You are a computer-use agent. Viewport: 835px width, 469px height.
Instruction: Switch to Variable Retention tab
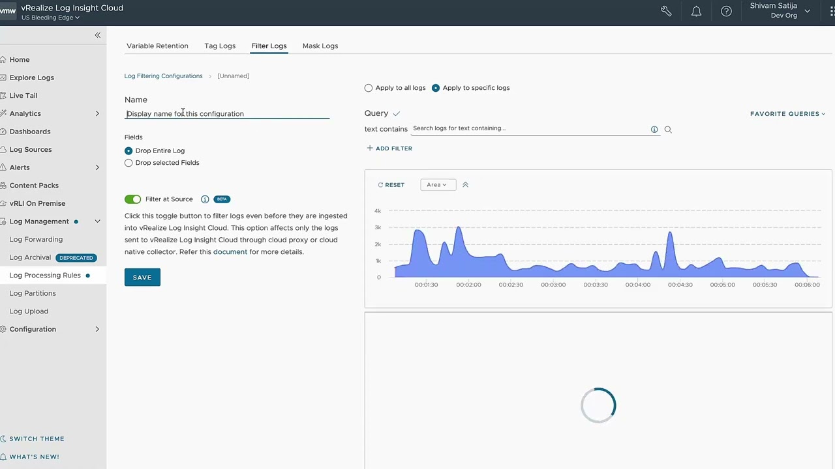[x=157, y=46]
